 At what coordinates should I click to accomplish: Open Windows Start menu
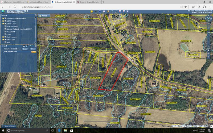tap(3, 131)
